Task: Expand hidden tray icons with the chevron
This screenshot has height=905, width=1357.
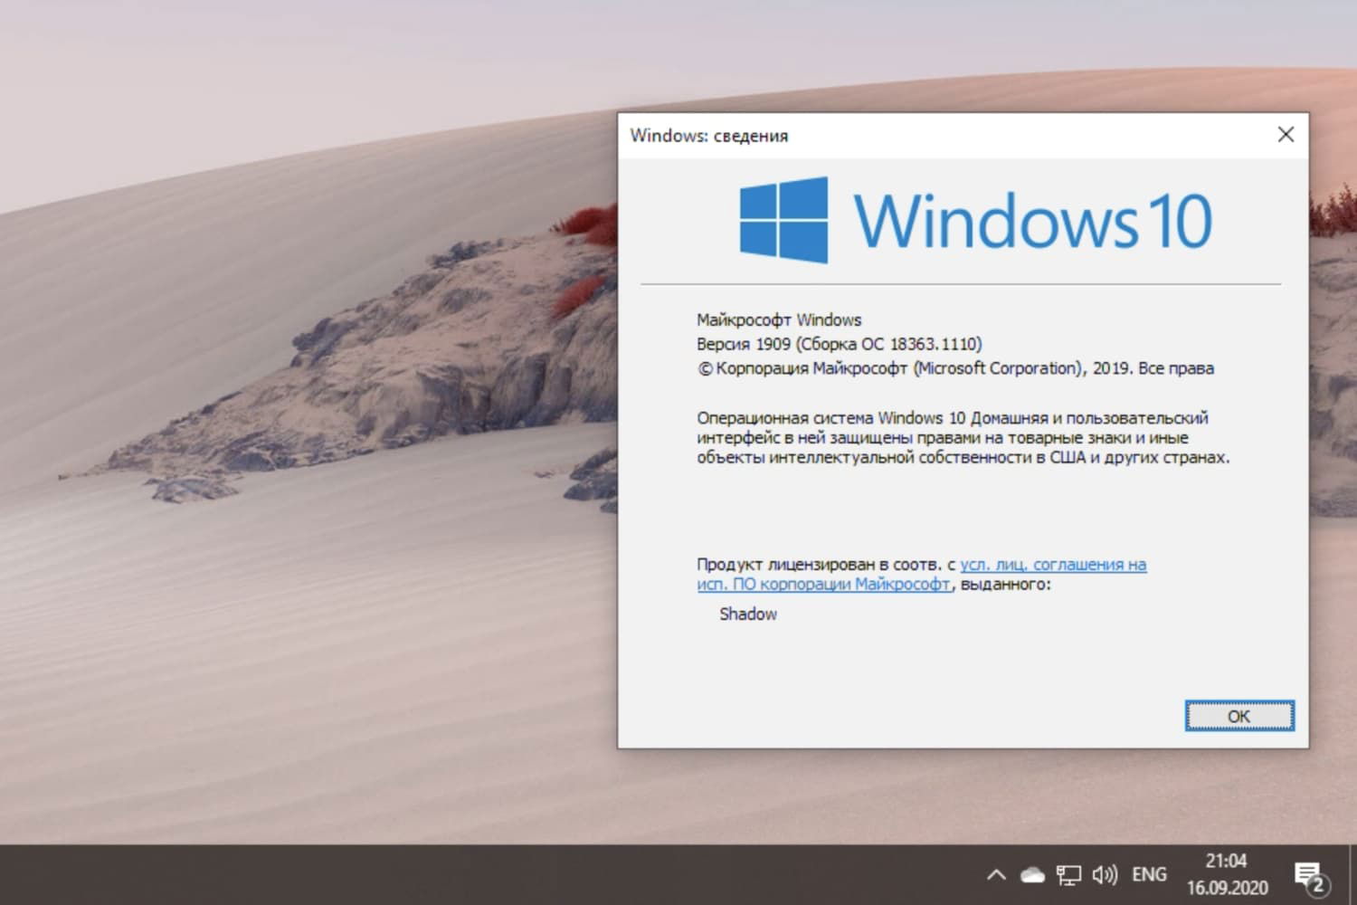Action: 995,874
